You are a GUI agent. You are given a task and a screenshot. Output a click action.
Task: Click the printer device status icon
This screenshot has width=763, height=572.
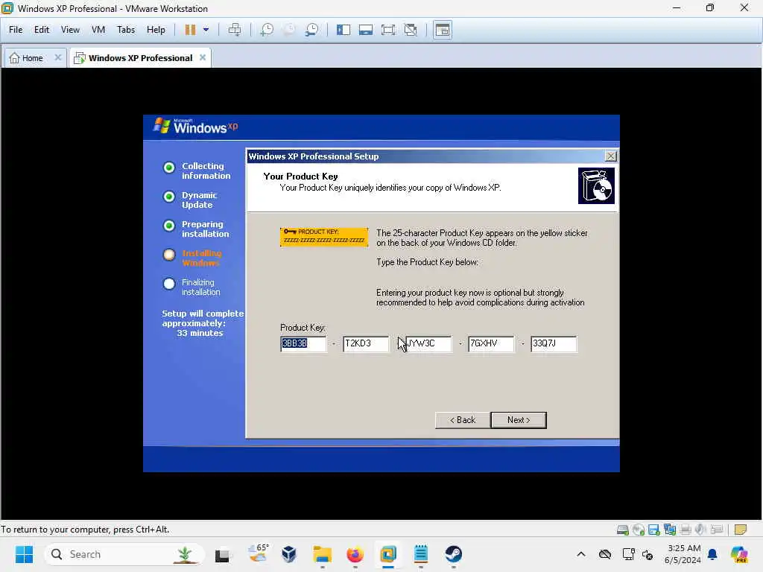click(x=686, y=530)
